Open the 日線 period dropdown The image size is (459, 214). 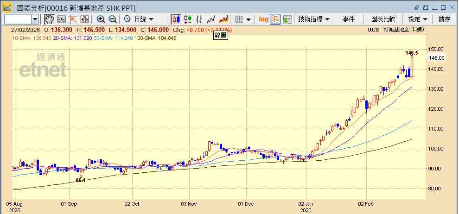click(x=139, y=19)
